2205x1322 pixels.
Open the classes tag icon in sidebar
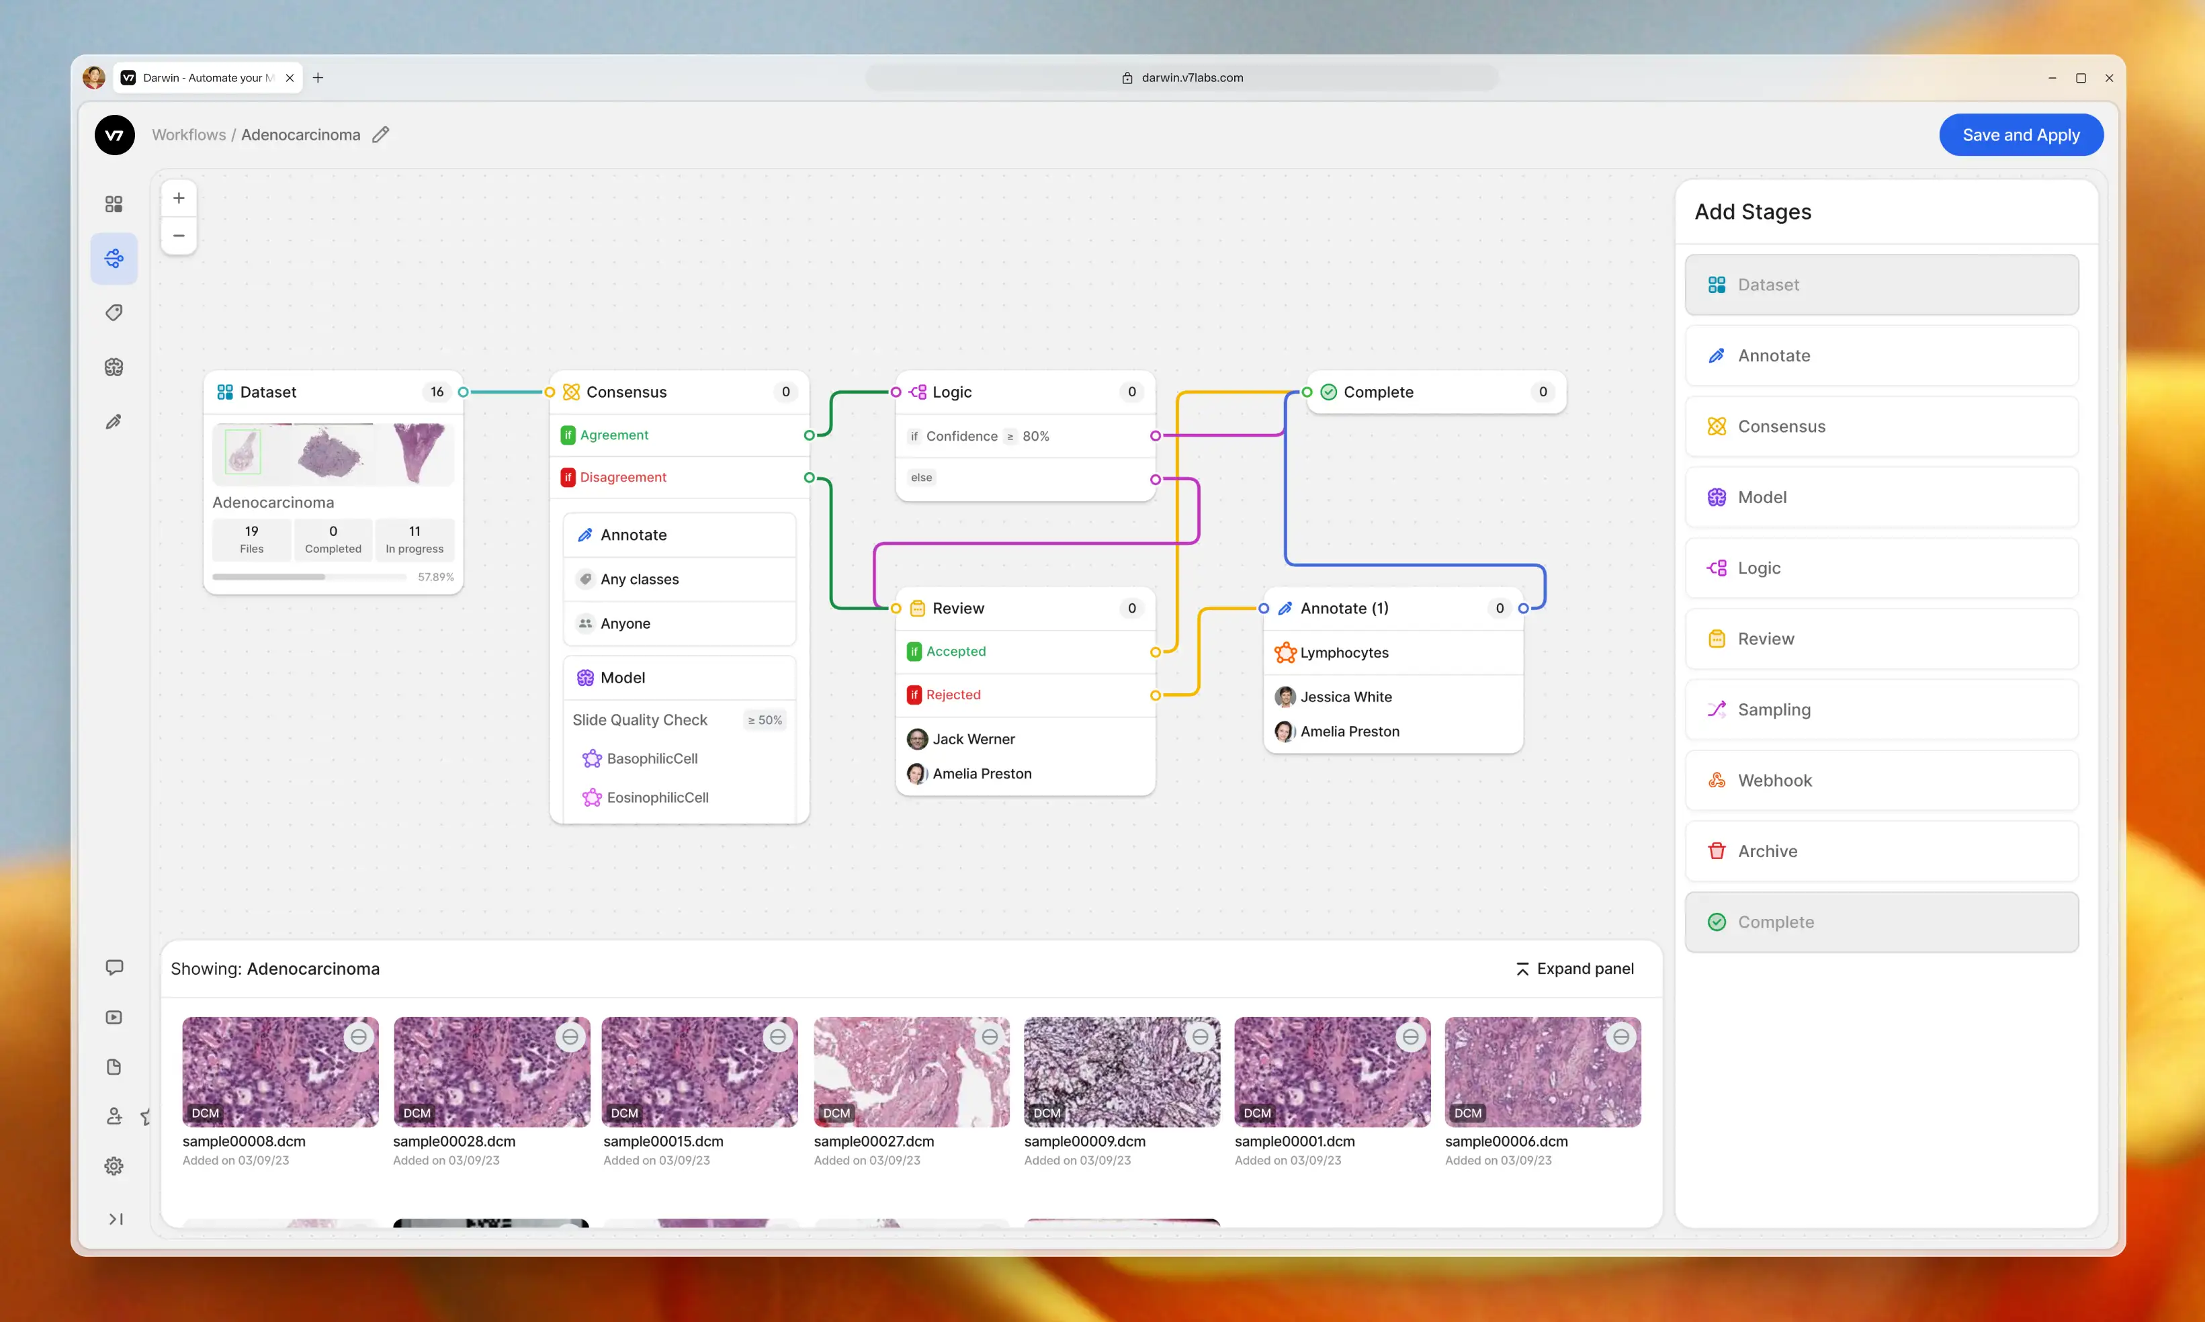(x=114, y=312)
